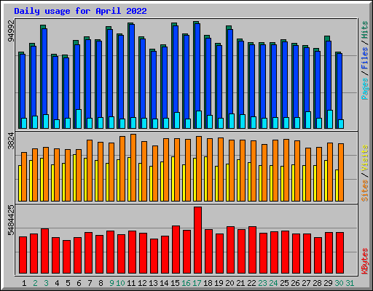Click the Pages legend label

[x=365, y=89]
